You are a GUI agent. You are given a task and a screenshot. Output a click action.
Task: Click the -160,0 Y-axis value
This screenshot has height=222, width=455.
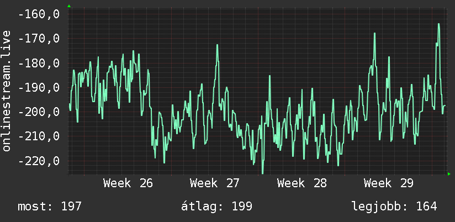pyautogui.click(x=39, y=14)
